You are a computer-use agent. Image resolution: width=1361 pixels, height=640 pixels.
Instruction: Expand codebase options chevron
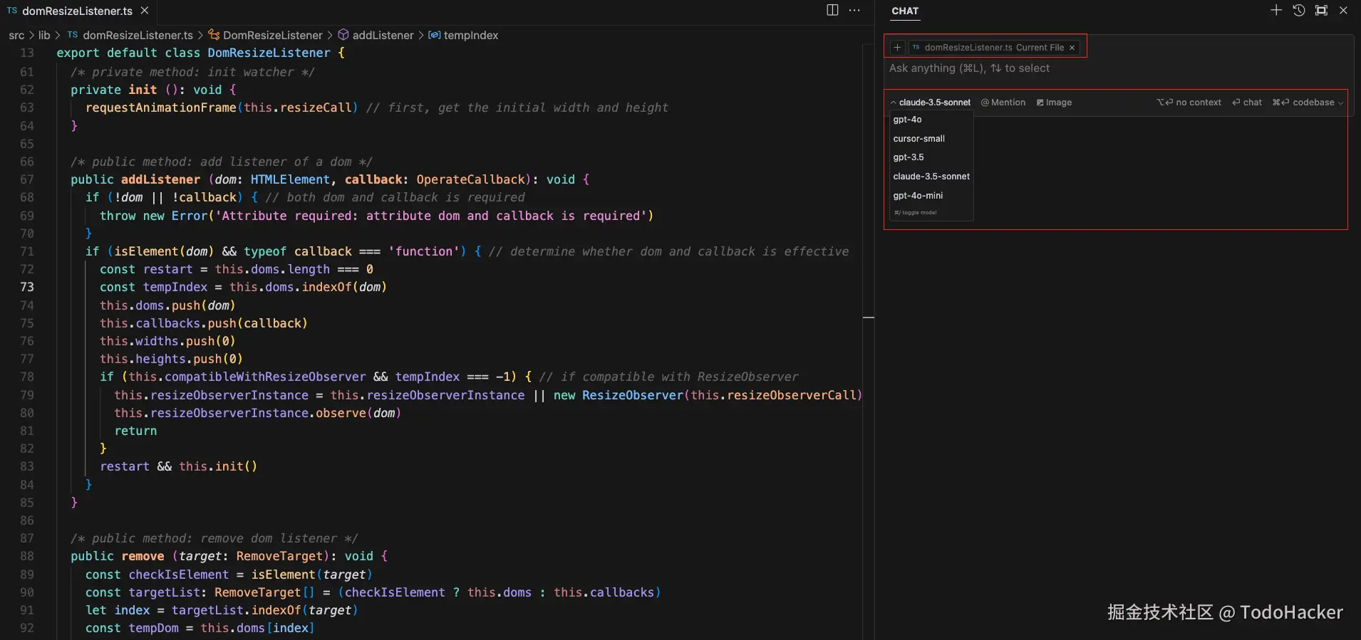coord(1340,103)
